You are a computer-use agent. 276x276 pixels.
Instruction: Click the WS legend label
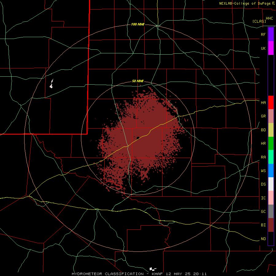263,171
